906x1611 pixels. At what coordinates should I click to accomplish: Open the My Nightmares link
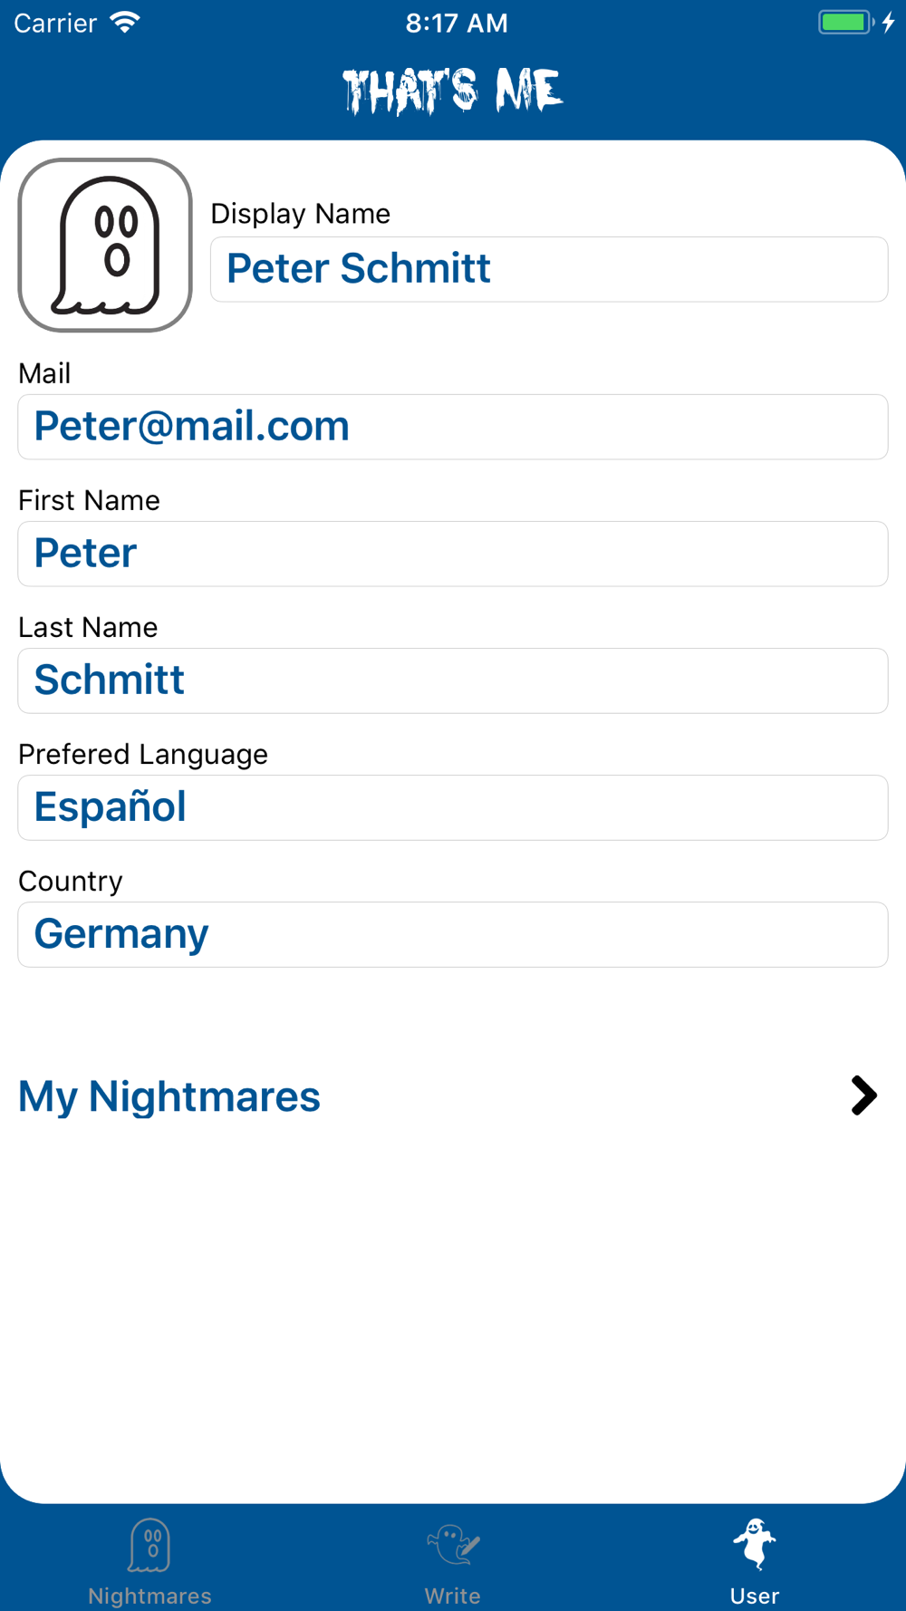point(169,1096)
